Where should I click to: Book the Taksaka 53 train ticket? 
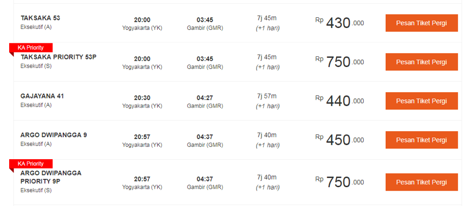[x=421, y=23]
